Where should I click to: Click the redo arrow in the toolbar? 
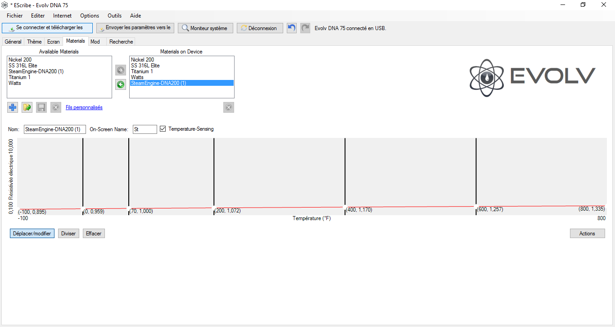click(305, 28)
